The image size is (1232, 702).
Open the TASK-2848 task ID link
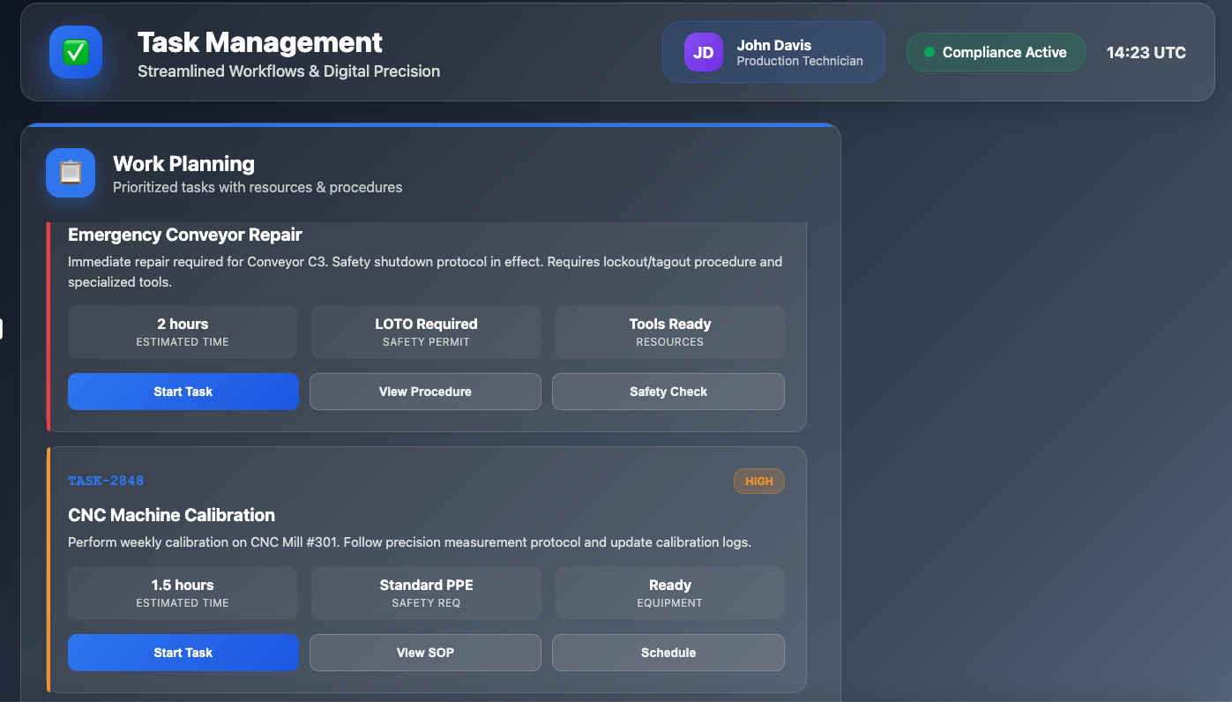(106, 481)
